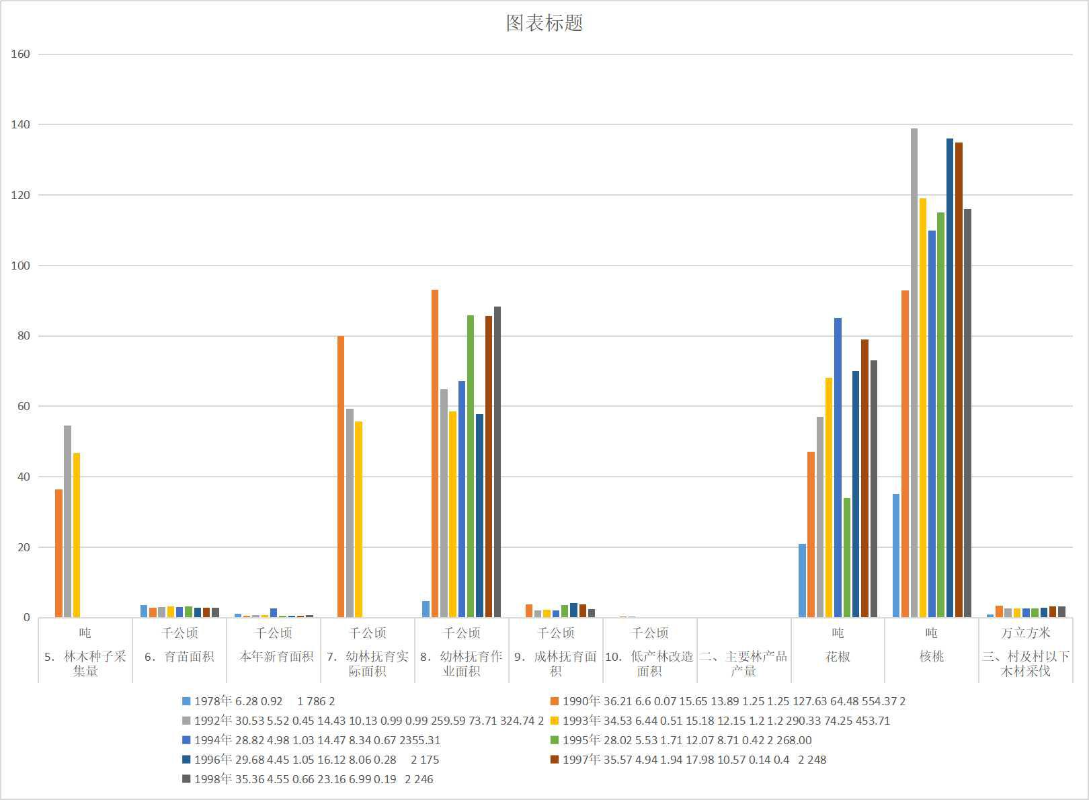This screenshot has height=800, width=1089.
Task: Click the 万立方米 unit label
Action: pos(1026,633)
